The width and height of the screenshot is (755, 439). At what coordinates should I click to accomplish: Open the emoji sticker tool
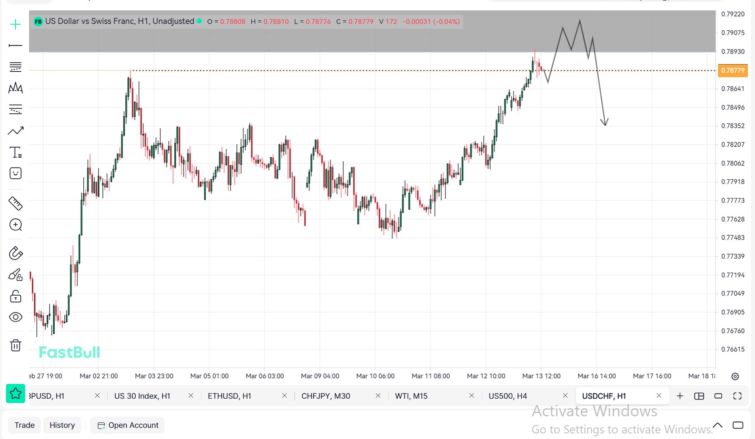pyautogui.click(x=16, y=173)
